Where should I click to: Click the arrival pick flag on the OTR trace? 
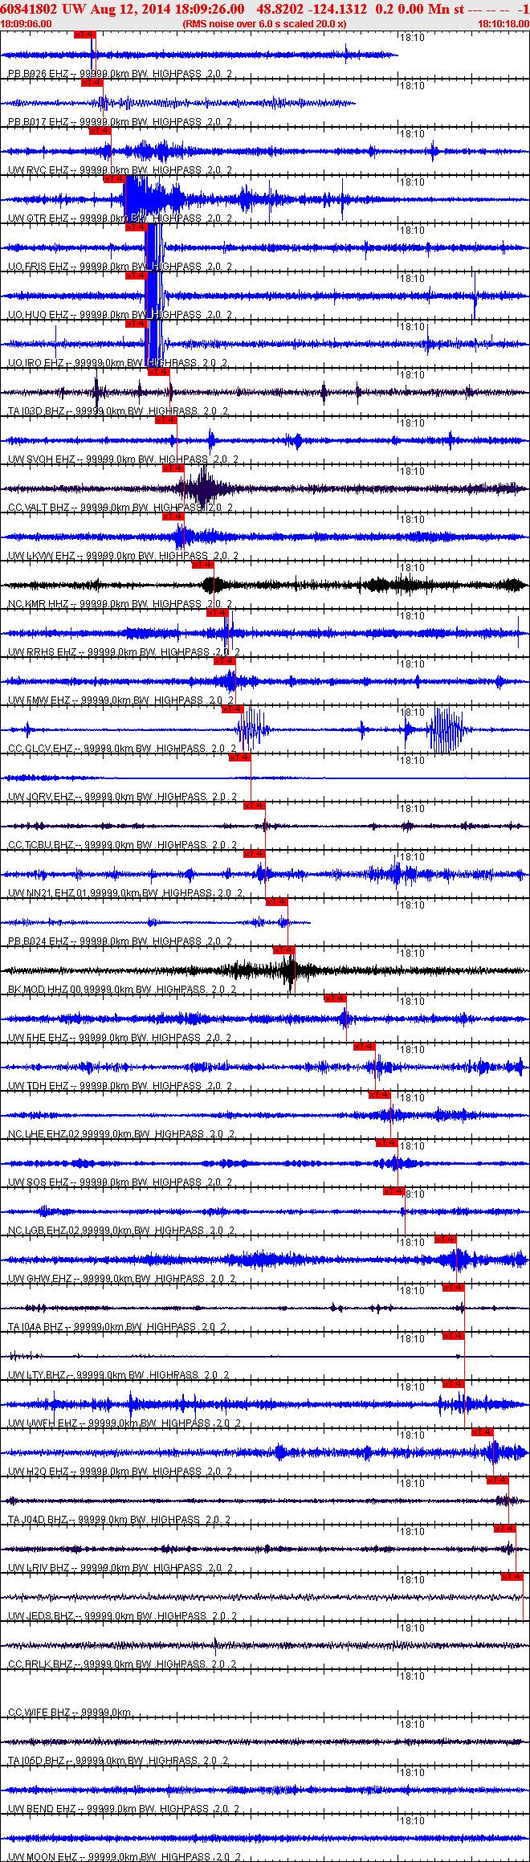coord(115,179)
